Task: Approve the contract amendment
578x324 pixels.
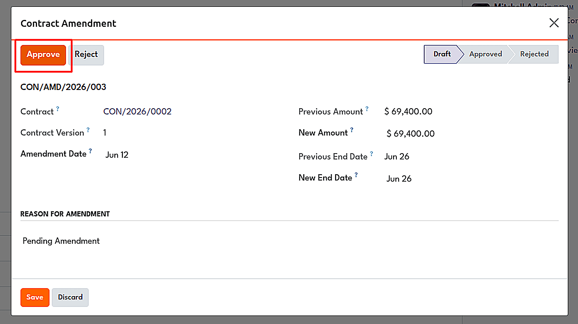Action: point(43,55)
